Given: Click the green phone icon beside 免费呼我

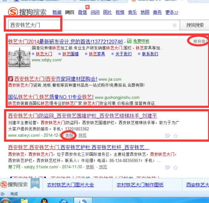Looking at the screenshot, I should point(129,41).
